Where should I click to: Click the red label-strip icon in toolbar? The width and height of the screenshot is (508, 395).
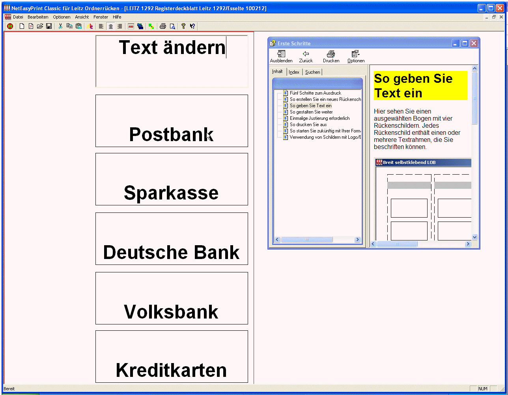click(131, 26)
